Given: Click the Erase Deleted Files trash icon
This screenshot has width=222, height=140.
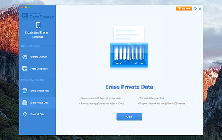Looking at the screenshot, I should 25,91.
